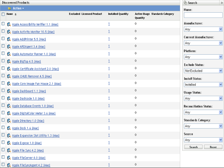Image resolution: width=224 pixels, height=168 pixels.
Task: Click the Search button
Action: click(193, 147)
